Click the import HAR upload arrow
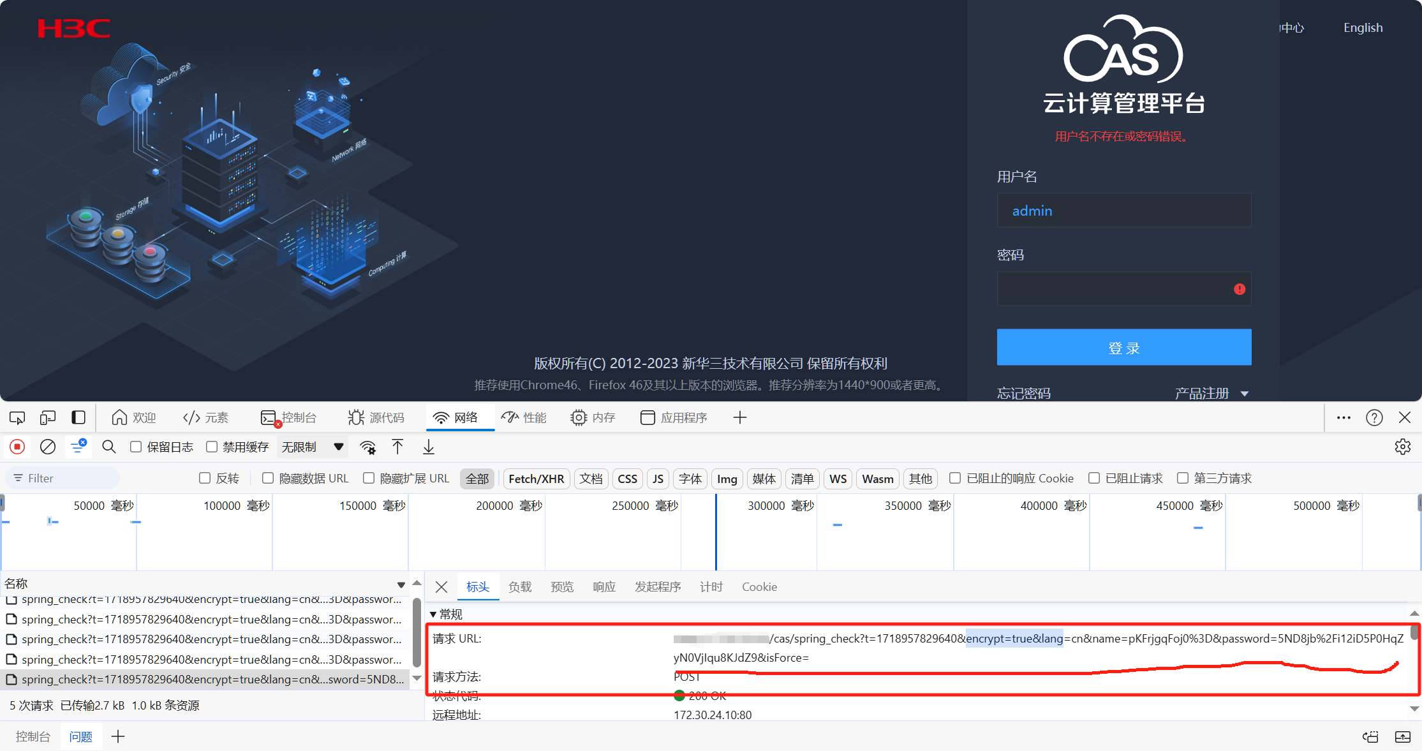1422x751 pixels. [x=397, y=447]
